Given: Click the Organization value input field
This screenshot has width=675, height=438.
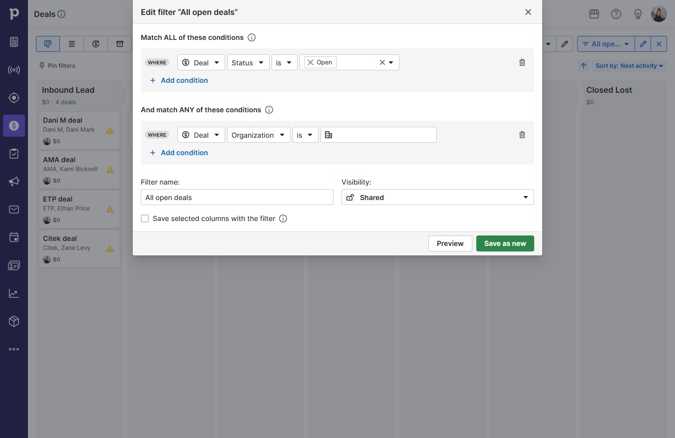Looking at the screenshot, I should [x=378, y=135].
